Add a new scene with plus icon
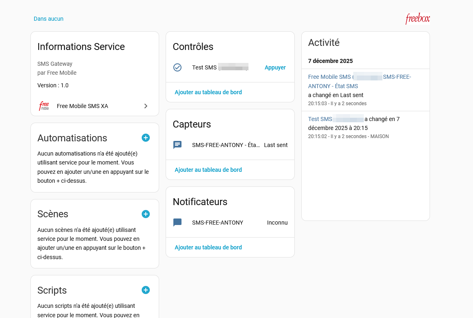Viewport: 473px width, 318px height. 146,214
